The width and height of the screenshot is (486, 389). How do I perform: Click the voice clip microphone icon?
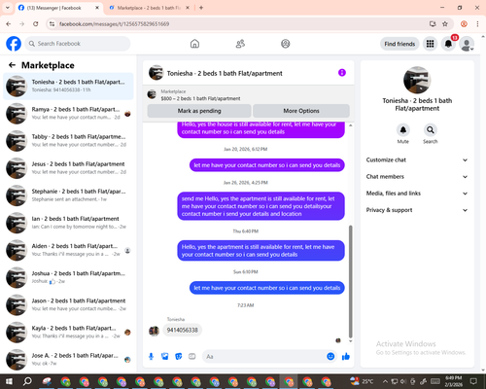(x=151, y=357)
